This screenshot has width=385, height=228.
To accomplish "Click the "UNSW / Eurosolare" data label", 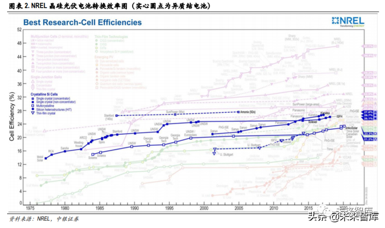I will click(190, 133).
